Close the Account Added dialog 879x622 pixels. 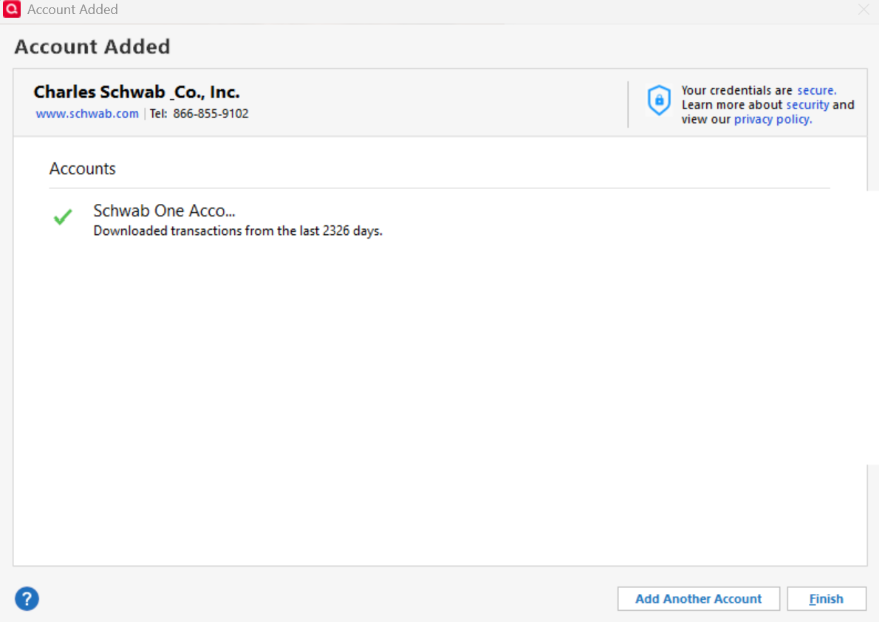click(863, 10)
